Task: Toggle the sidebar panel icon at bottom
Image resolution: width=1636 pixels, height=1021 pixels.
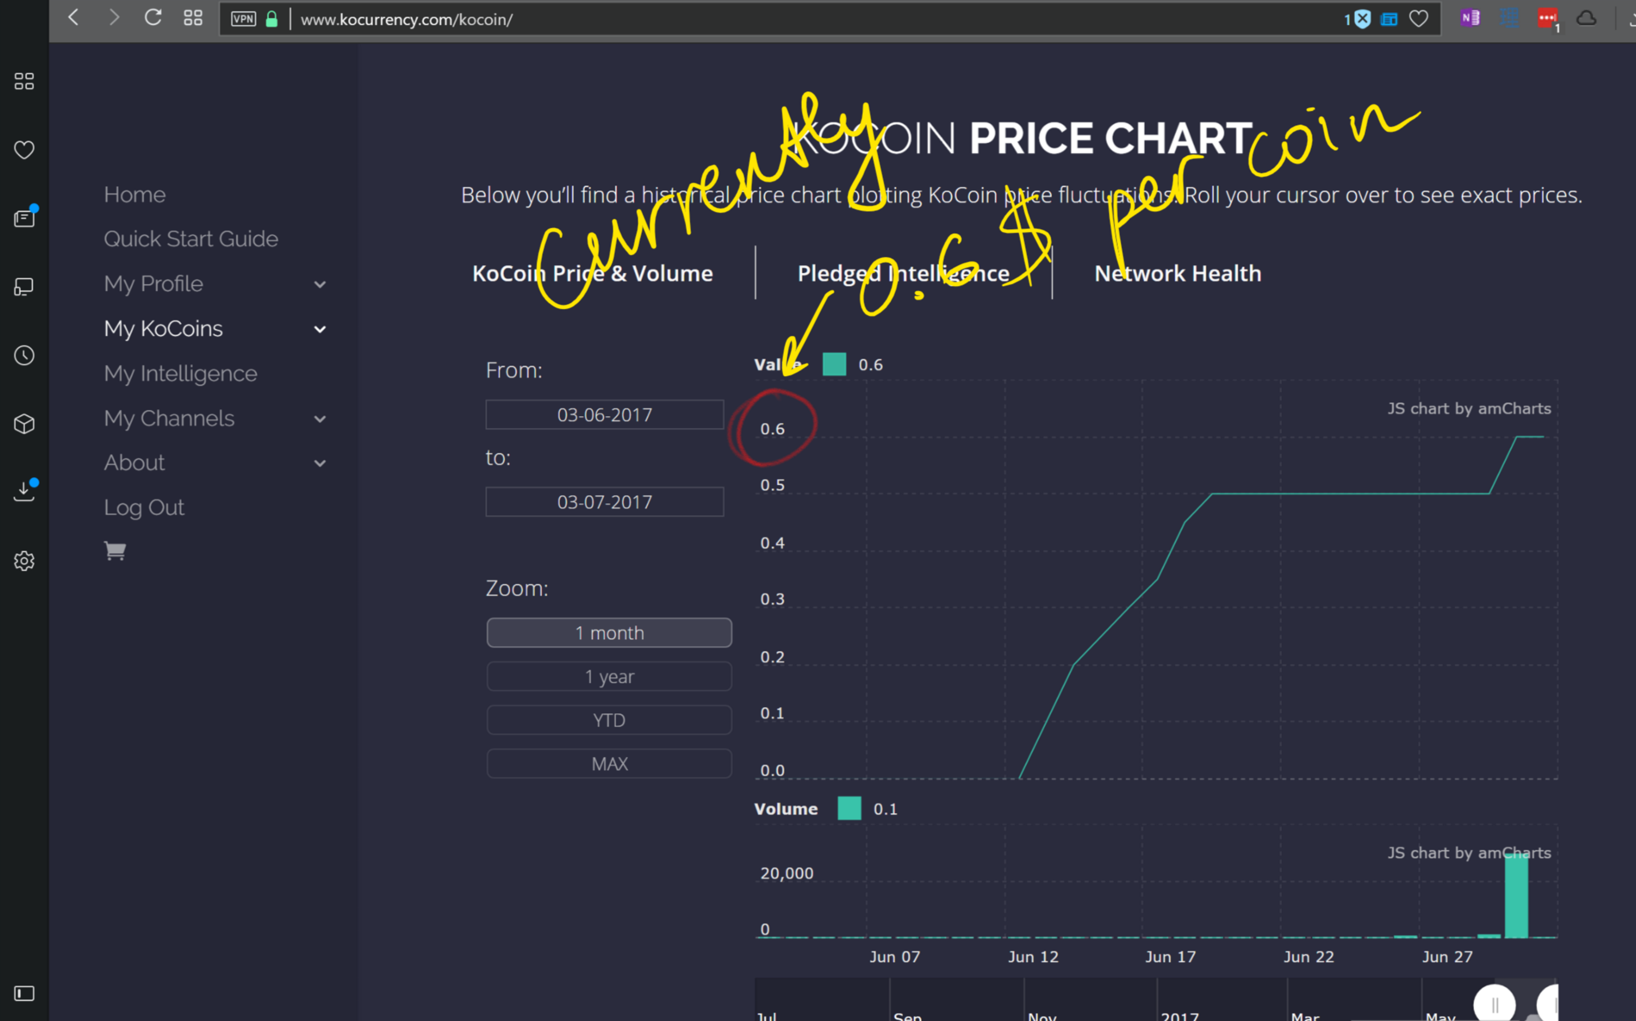Action: [24, 993]
